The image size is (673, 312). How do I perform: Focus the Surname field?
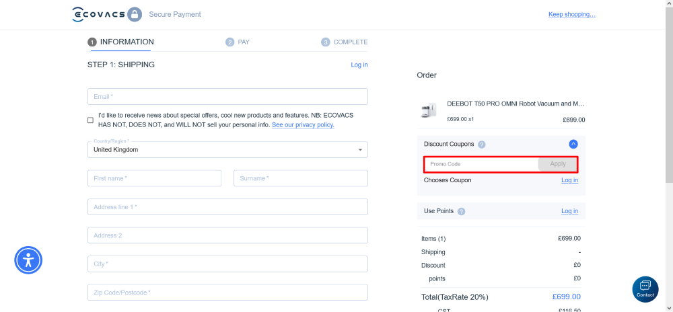point(300,178)
